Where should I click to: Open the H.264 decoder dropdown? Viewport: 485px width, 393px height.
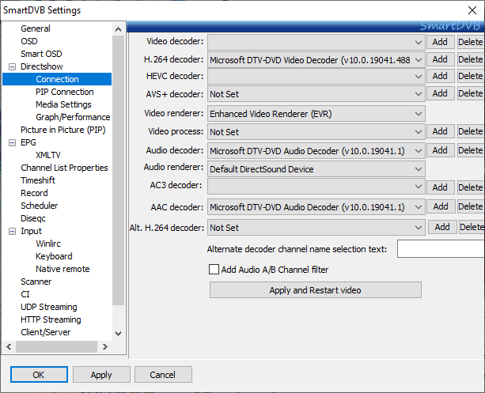316,59
